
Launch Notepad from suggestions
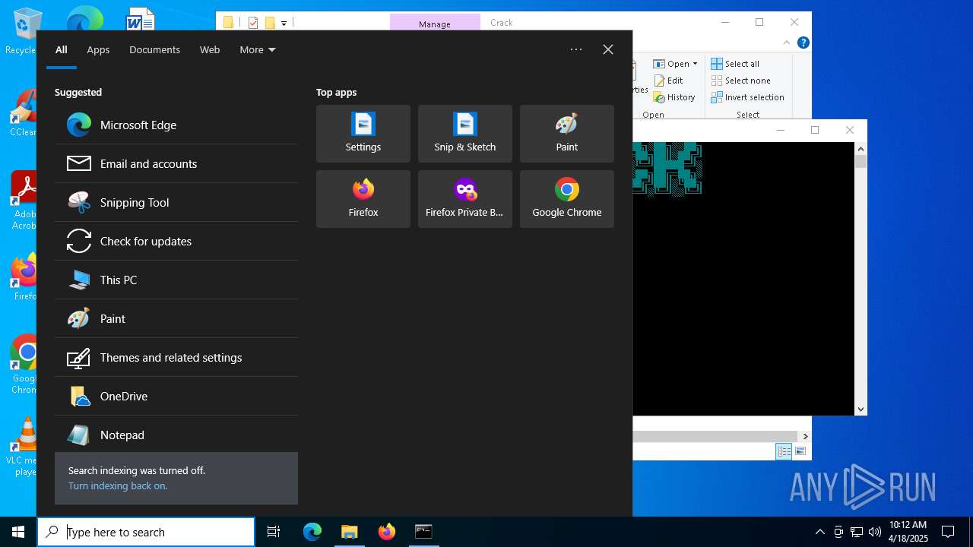[176, 435]
